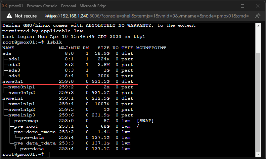Click the 'sda4' partition name
266x159 pixels.
14,76
